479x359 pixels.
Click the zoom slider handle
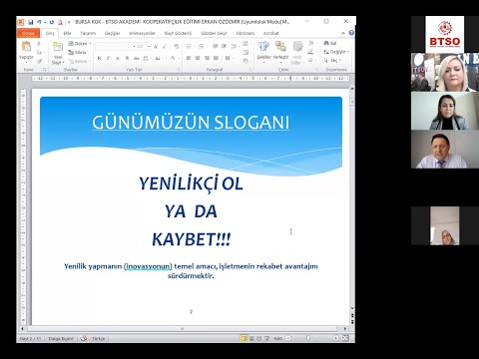[x=308, y=338]
